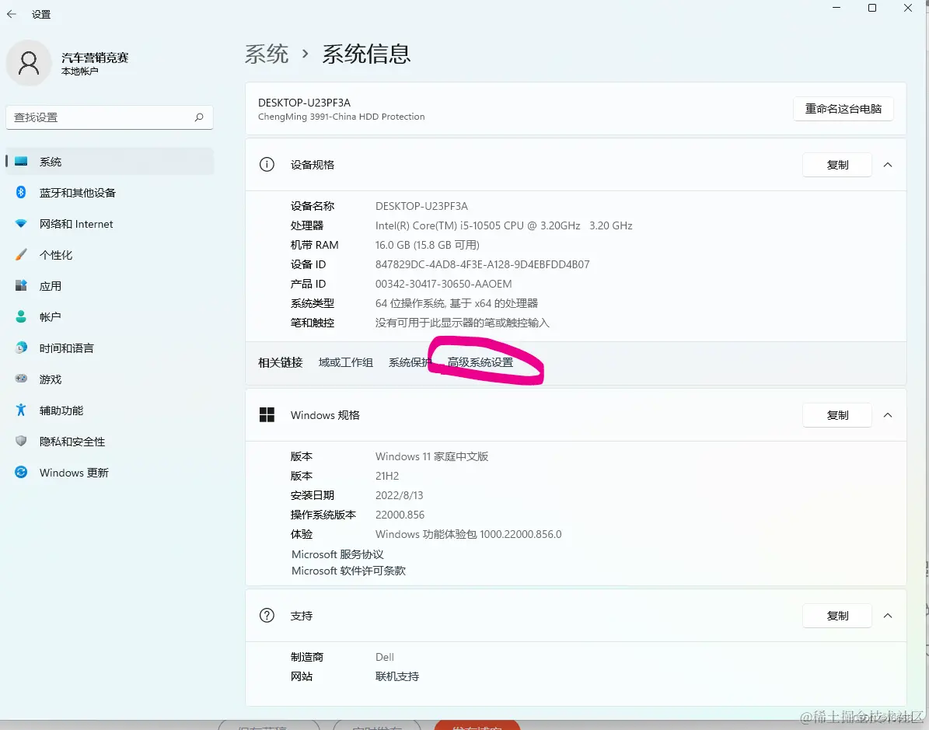The image size is (929, 730).
Task: Minimize the Settings window
Action: 836,8
